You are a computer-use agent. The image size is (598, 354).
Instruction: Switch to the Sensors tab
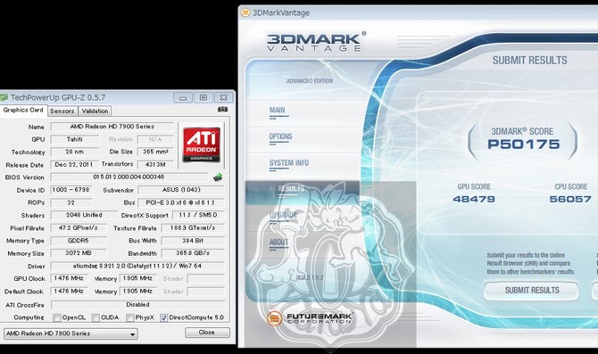click(62, 111)
